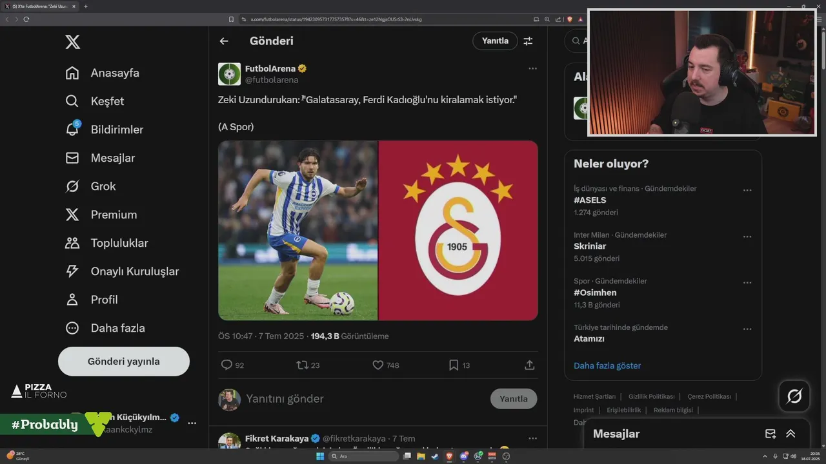Open options for Atamızı trend

click(x=747, y=329)
